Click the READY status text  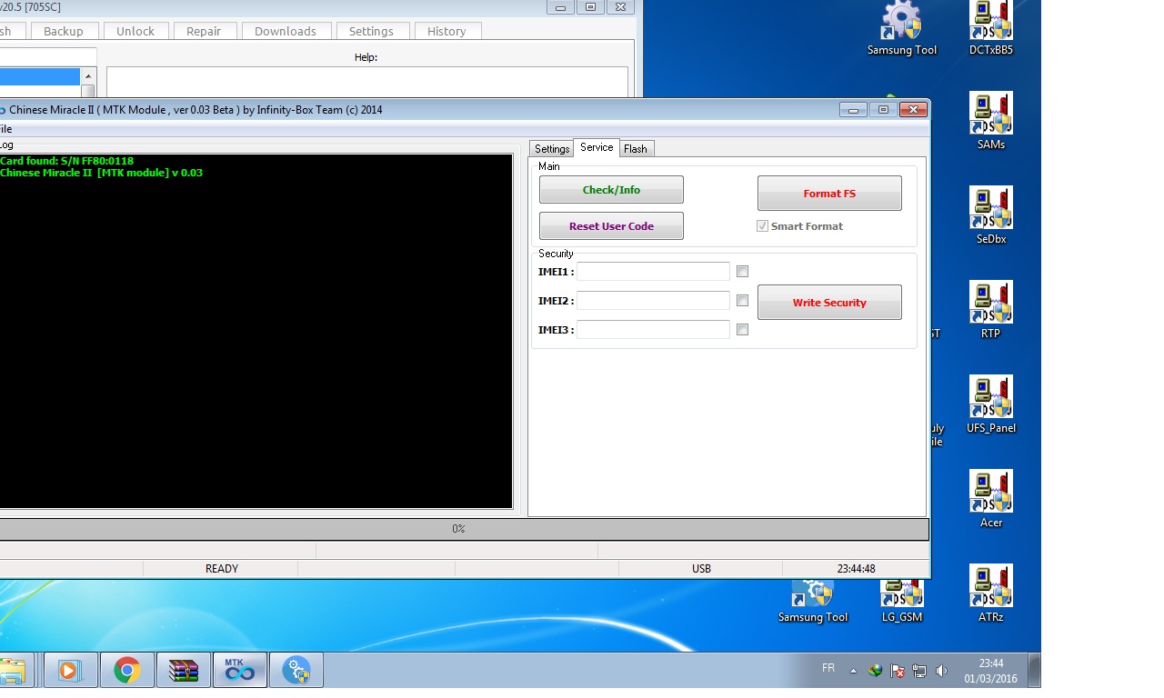point(222,569)
